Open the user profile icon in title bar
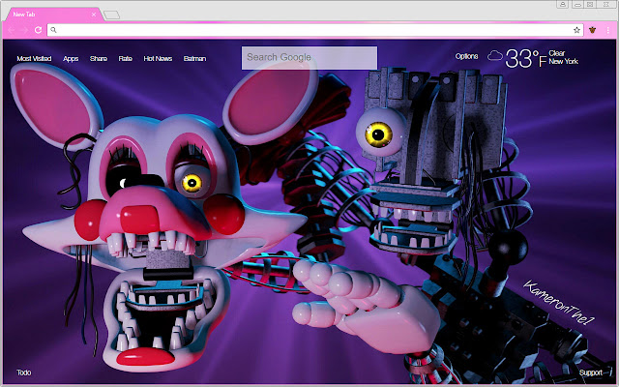Image resolution: width=619 pixels, height=387 pixels. pos(563,4)
